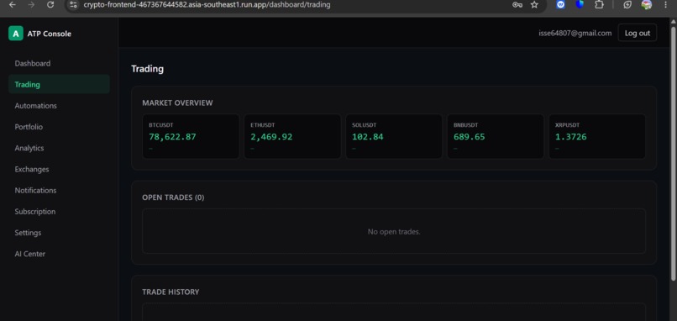Click the isse64807@gmail.com account email
Image resolution: width=677 pixels, height=321 pixels.
tap(575, 34)
